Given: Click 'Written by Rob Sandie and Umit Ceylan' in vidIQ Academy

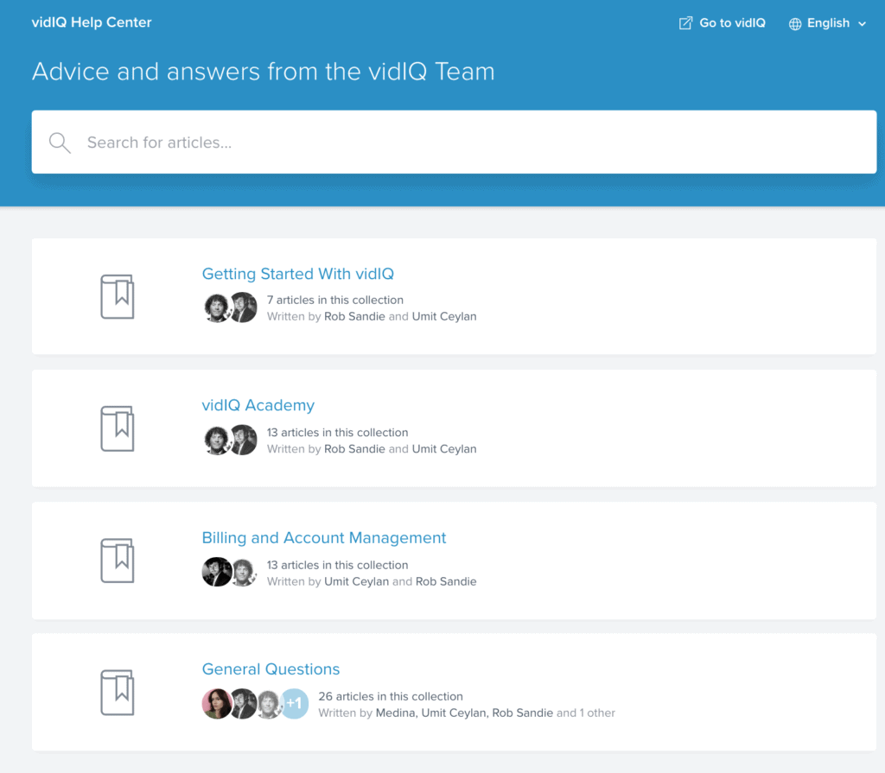Looking at the screenshot, I should tap(372, 449).
